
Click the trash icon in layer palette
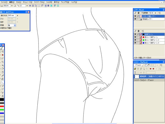pos(138,13)
